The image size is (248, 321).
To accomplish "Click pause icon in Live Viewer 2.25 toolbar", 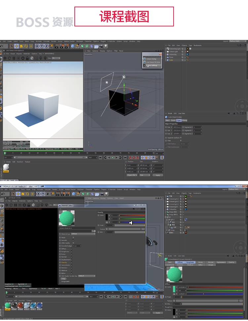I will pos(15,205).
